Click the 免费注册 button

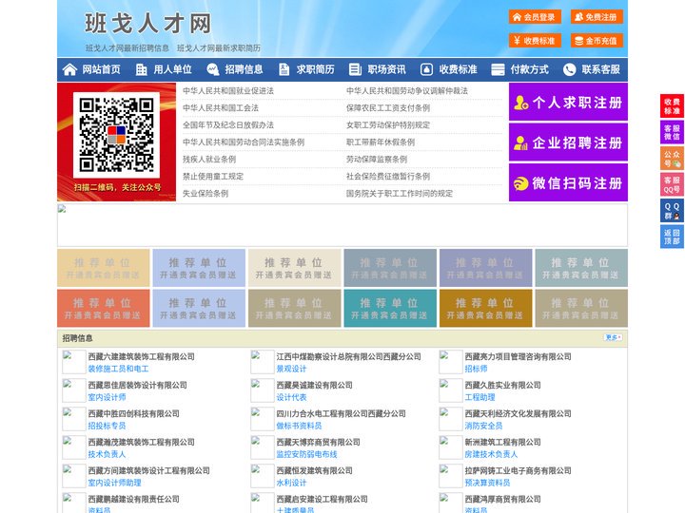597,17
